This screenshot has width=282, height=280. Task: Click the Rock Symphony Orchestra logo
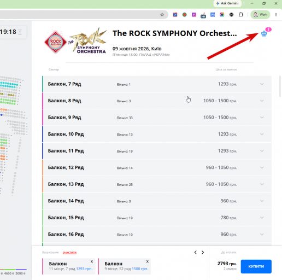coord(75,41)
